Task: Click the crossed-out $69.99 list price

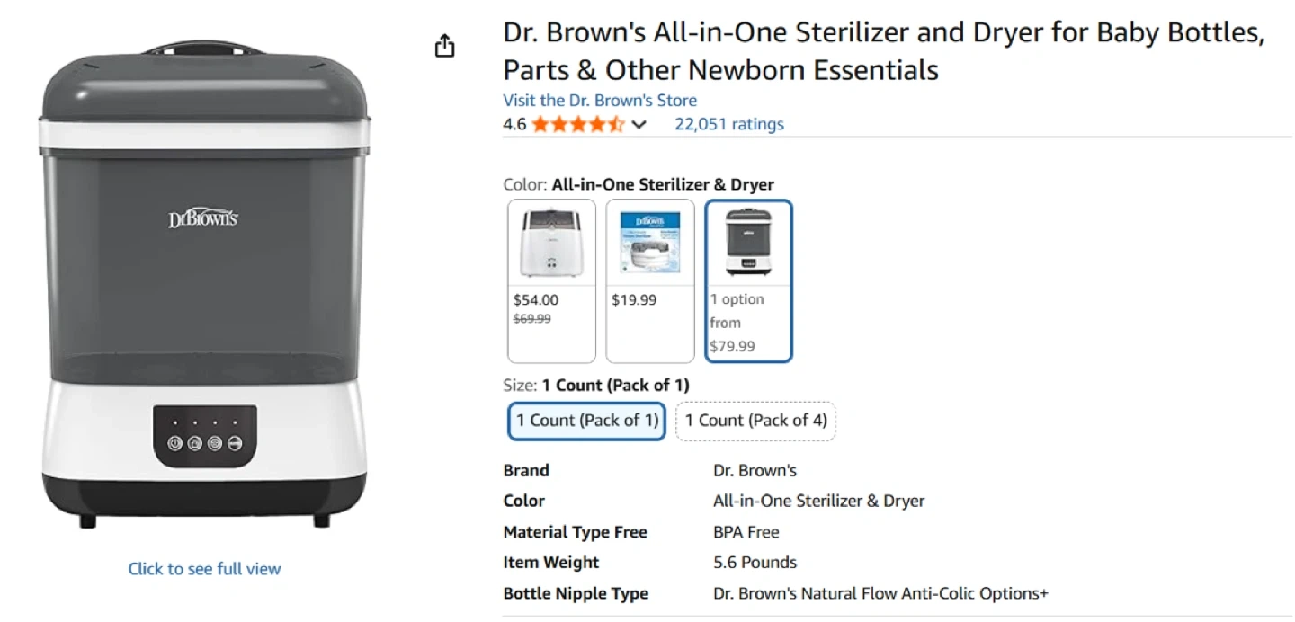Action: pos(532,318)
